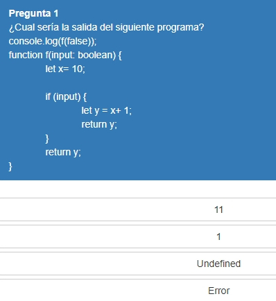Click the closing brace of the if block

[47, 139]
